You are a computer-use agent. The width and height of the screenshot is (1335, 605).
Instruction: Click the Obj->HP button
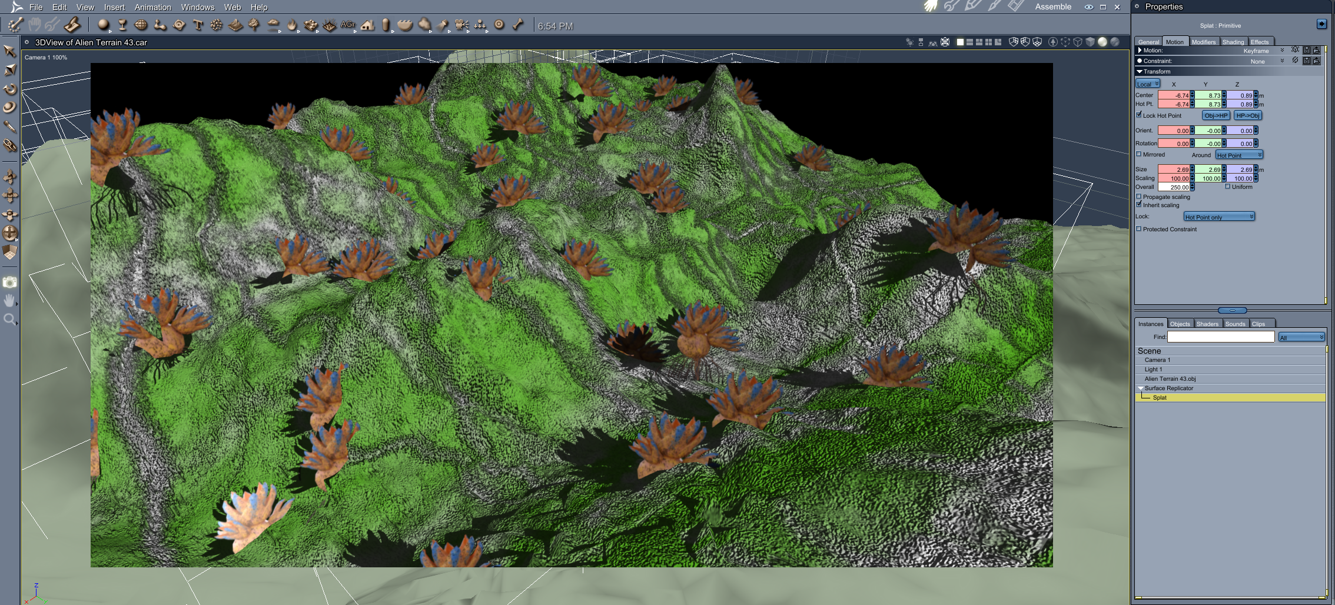pos(1216,115)
